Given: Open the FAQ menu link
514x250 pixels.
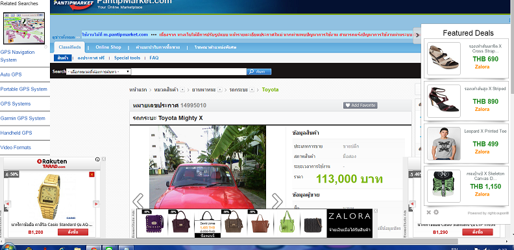Looking at the screenshot, I should [x=154, y=58].
